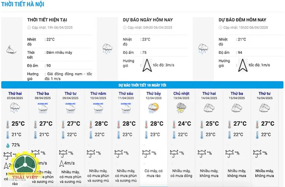Click thunderstorm icon for Chủ nhật 13/04/2025
Image resolution: width=285 pixels, height=187 pixels.
tap(181, 108)
